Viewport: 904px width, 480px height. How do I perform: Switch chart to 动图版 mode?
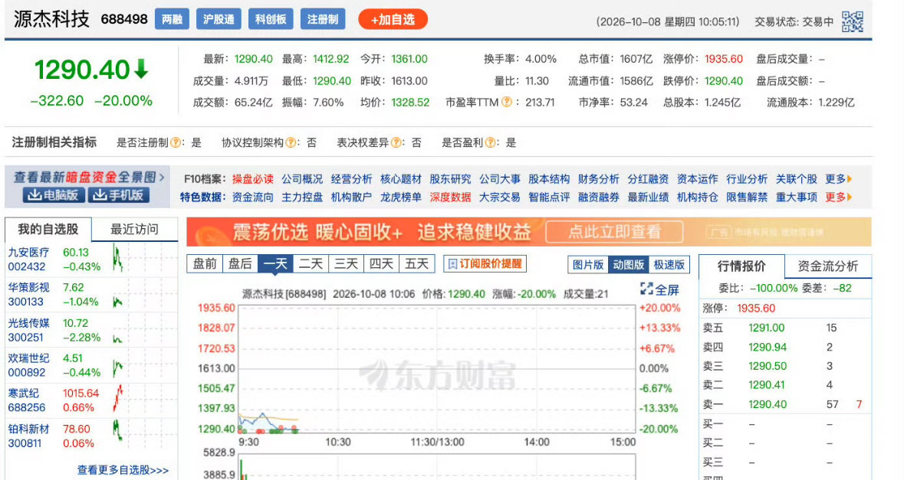pyautogui.click(x=628, y=265)
